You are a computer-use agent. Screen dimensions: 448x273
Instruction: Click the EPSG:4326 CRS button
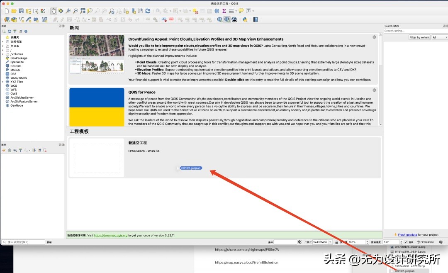425,242
